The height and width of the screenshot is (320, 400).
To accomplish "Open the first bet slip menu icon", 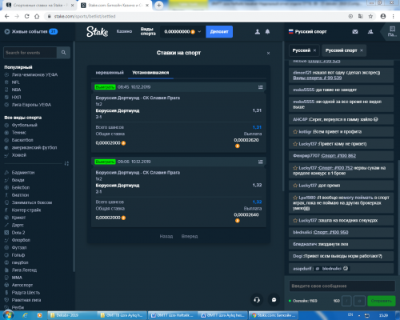I will coord(261,87).
